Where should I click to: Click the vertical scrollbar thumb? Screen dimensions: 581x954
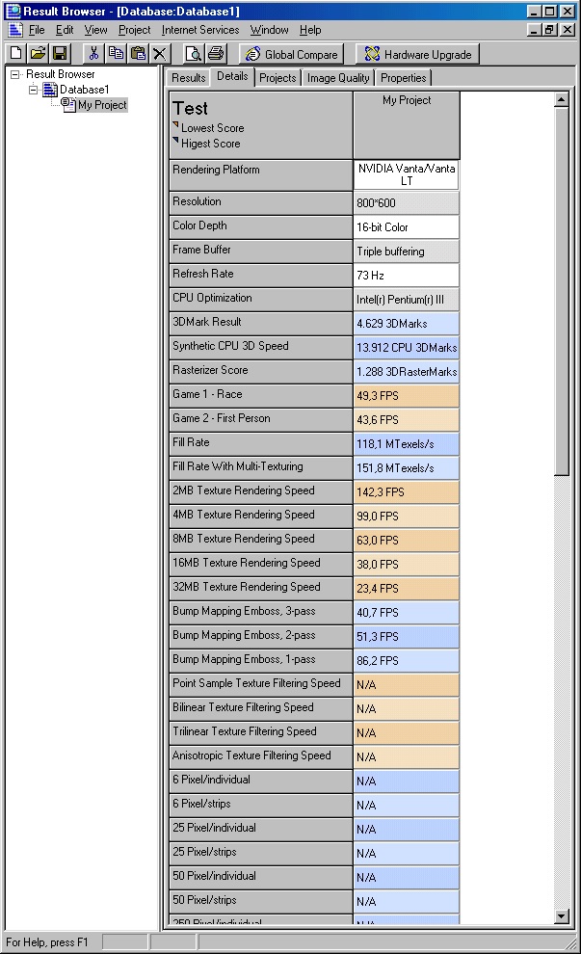coord(562,291)
